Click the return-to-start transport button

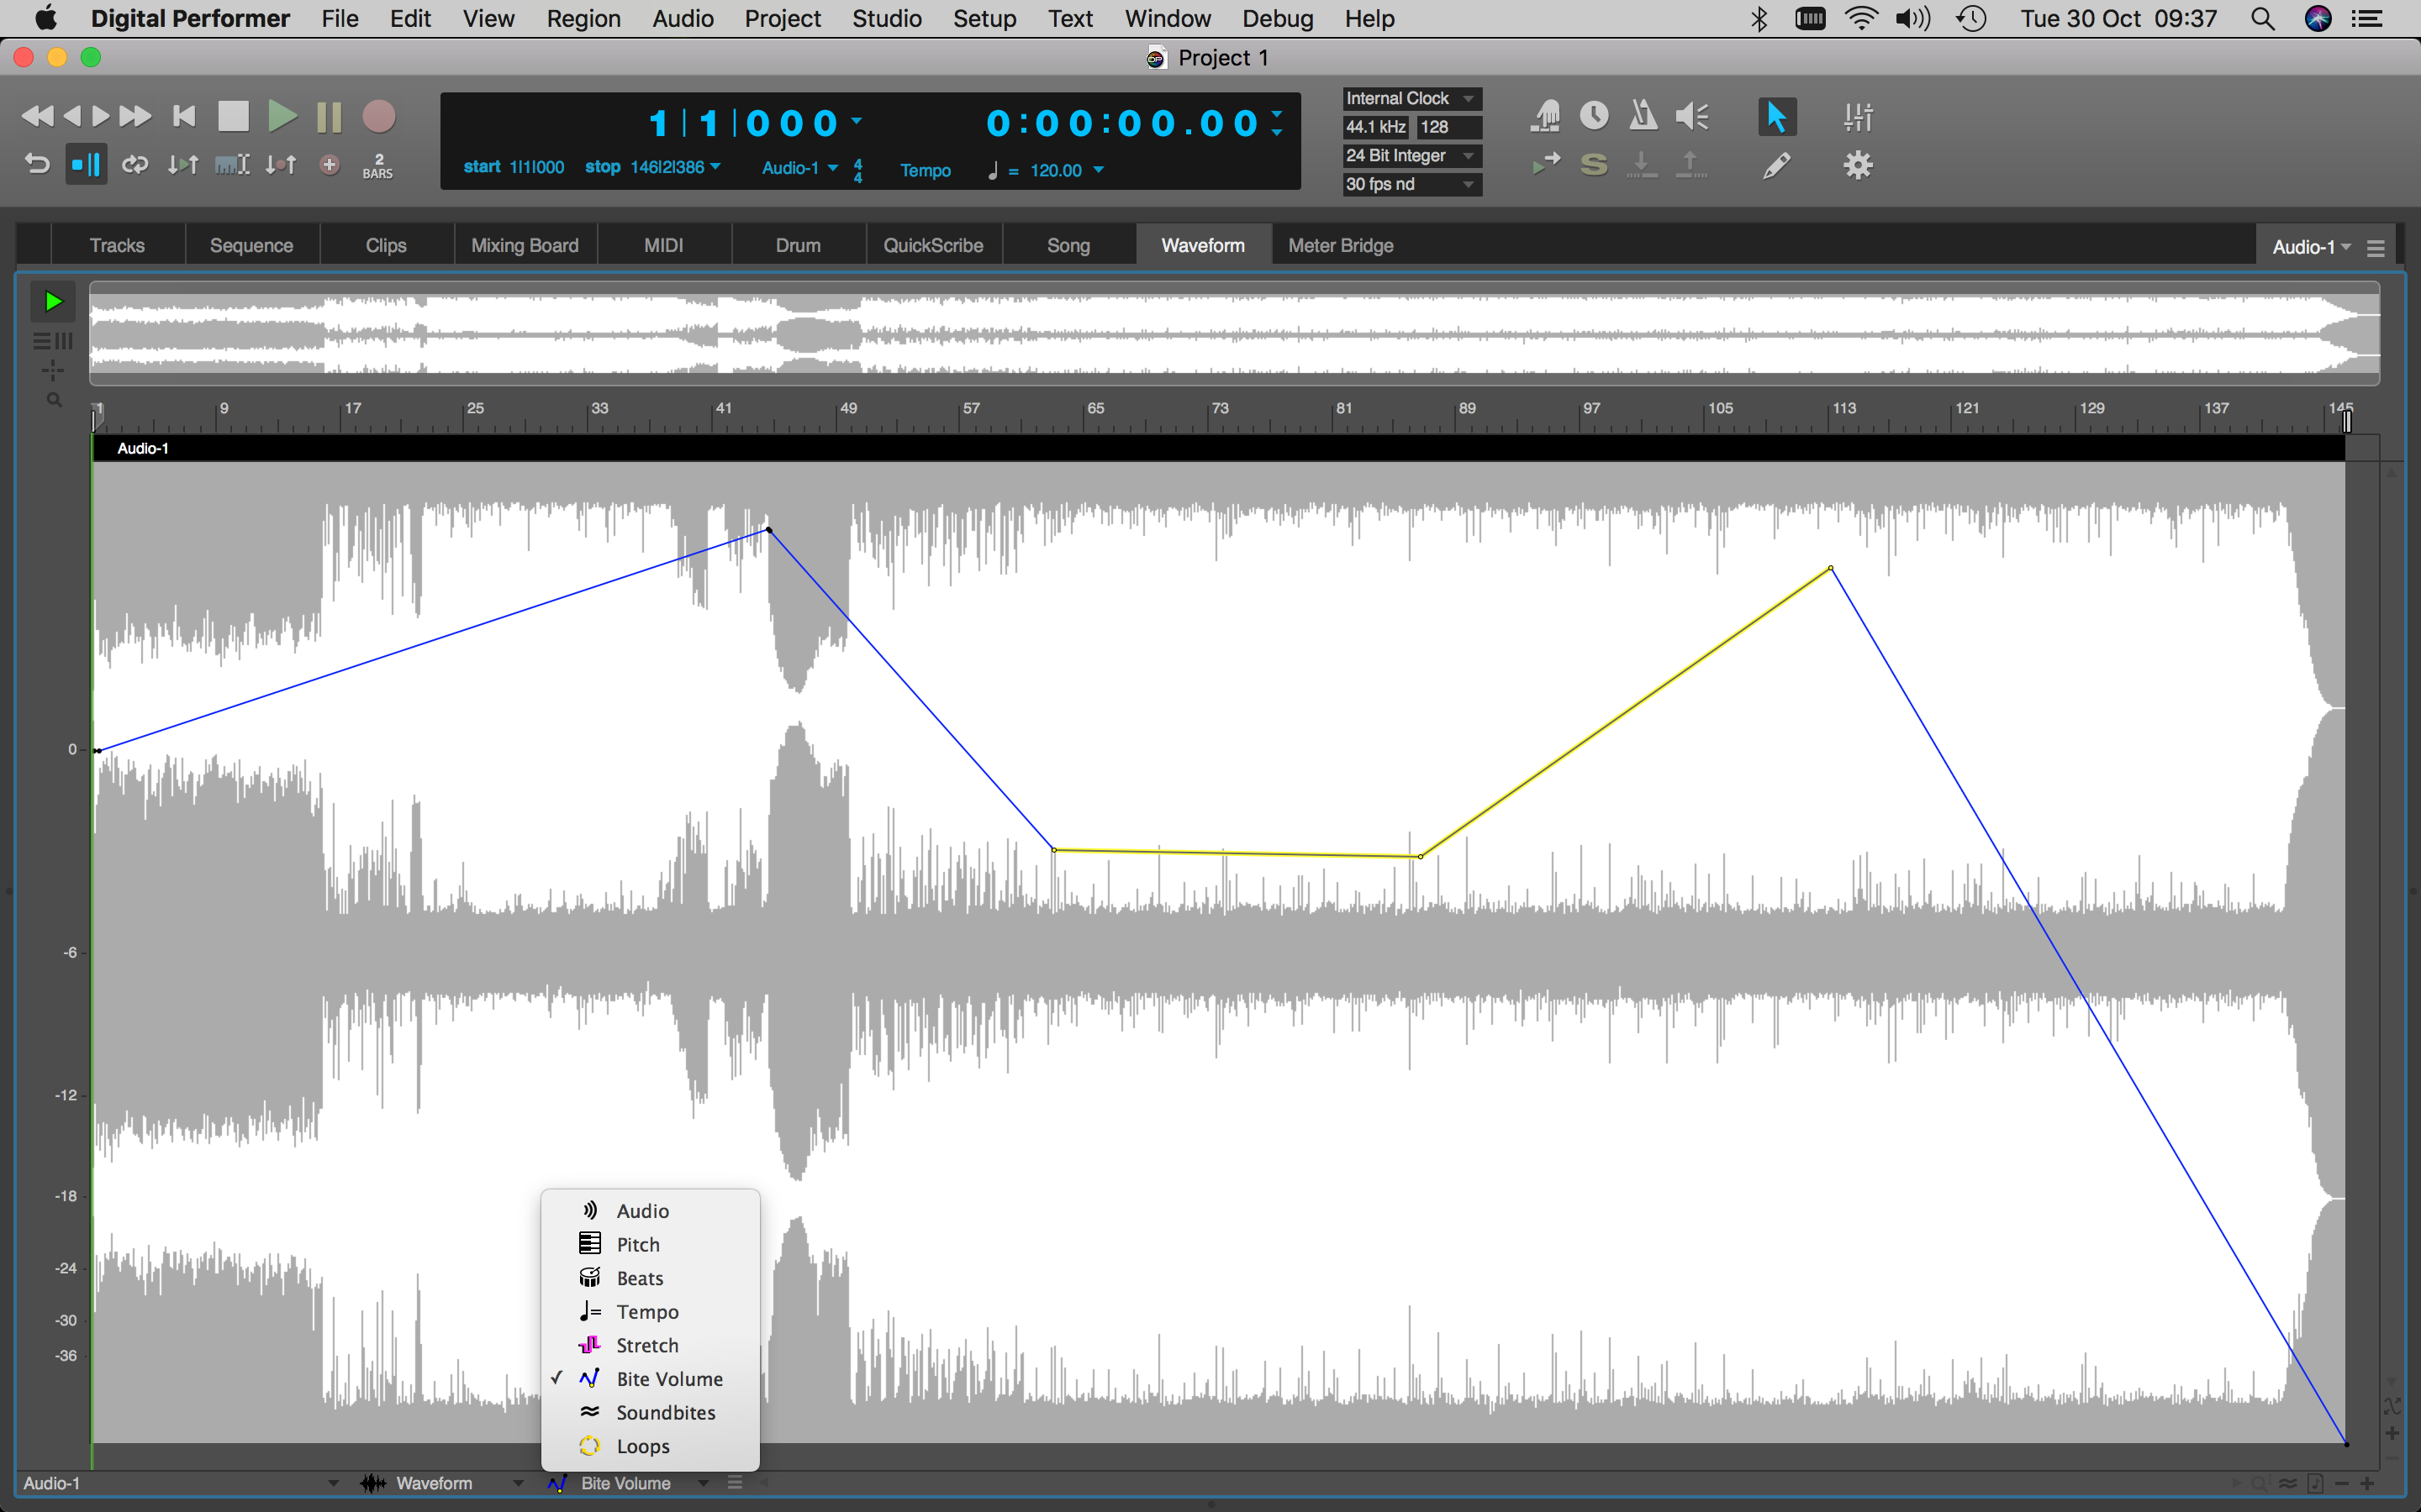coord(184,117)
